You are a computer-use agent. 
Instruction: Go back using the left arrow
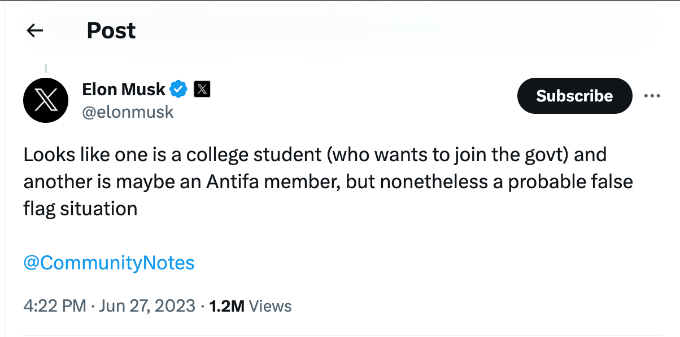click(35, 30)
